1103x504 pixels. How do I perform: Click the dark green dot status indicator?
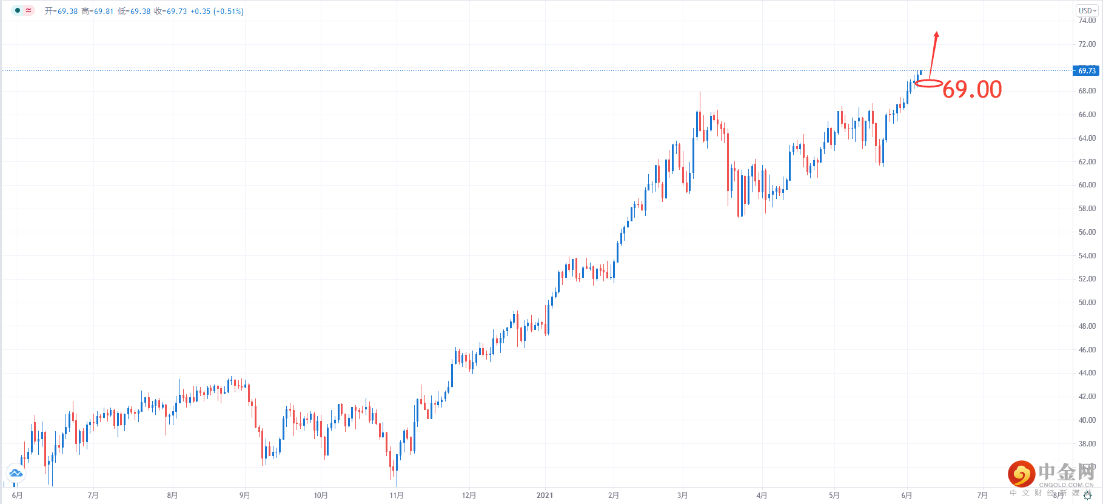(18, 10)
